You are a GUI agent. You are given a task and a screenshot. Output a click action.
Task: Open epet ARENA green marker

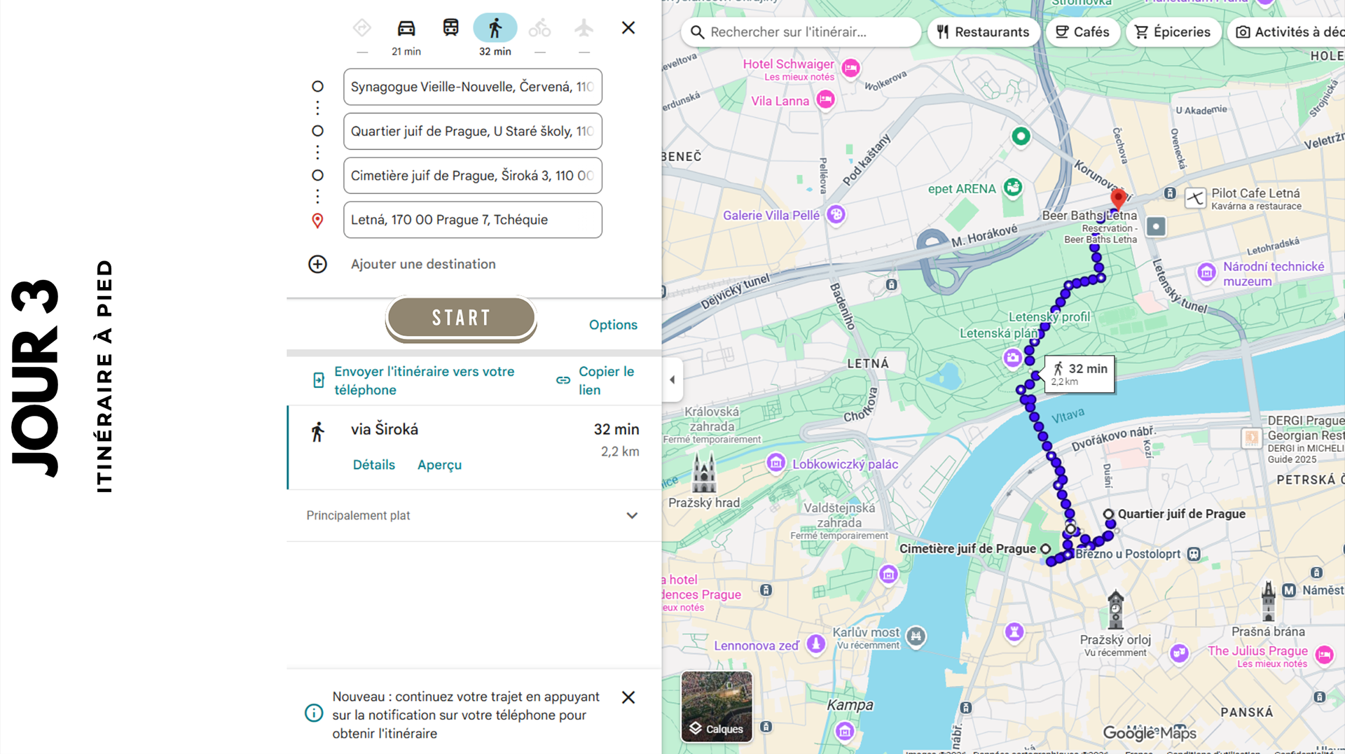click(1013, 187)
